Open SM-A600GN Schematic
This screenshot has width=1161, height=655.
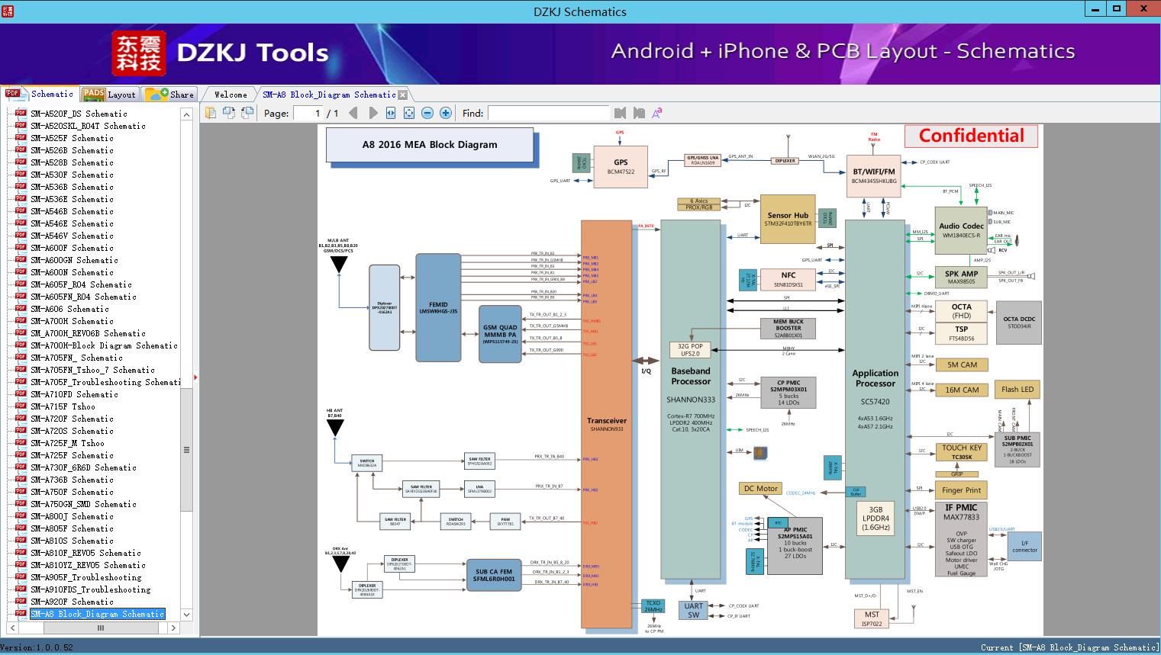[74, 260]
